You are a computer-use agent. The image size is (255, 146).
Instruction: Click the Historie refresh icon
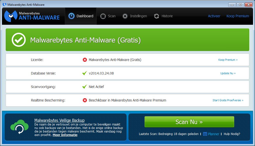pos(157,16)
